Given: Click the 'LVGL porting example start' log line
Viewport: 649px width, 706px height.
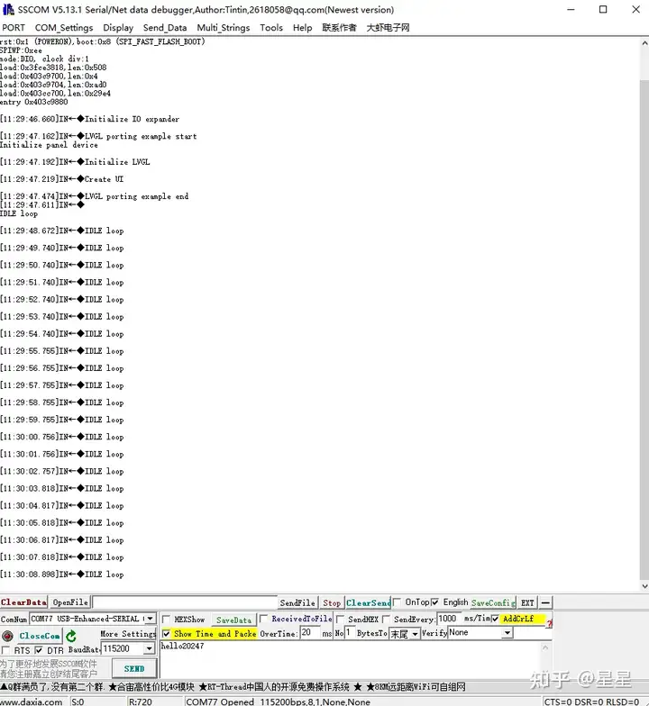Looking at the screenshot, I should point(98,136).
